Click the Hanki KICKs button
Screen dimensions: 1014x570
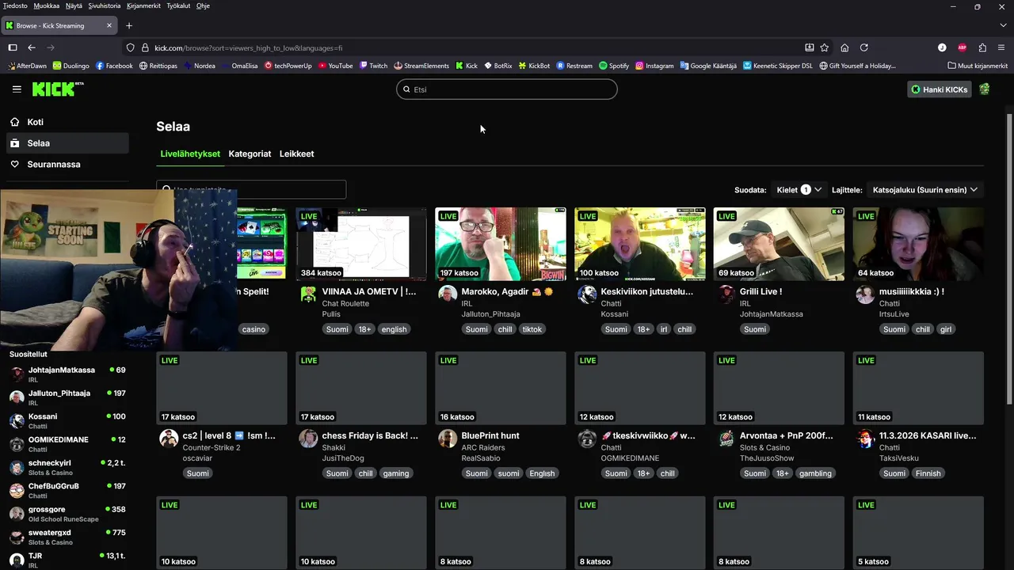tap(940, 89)
